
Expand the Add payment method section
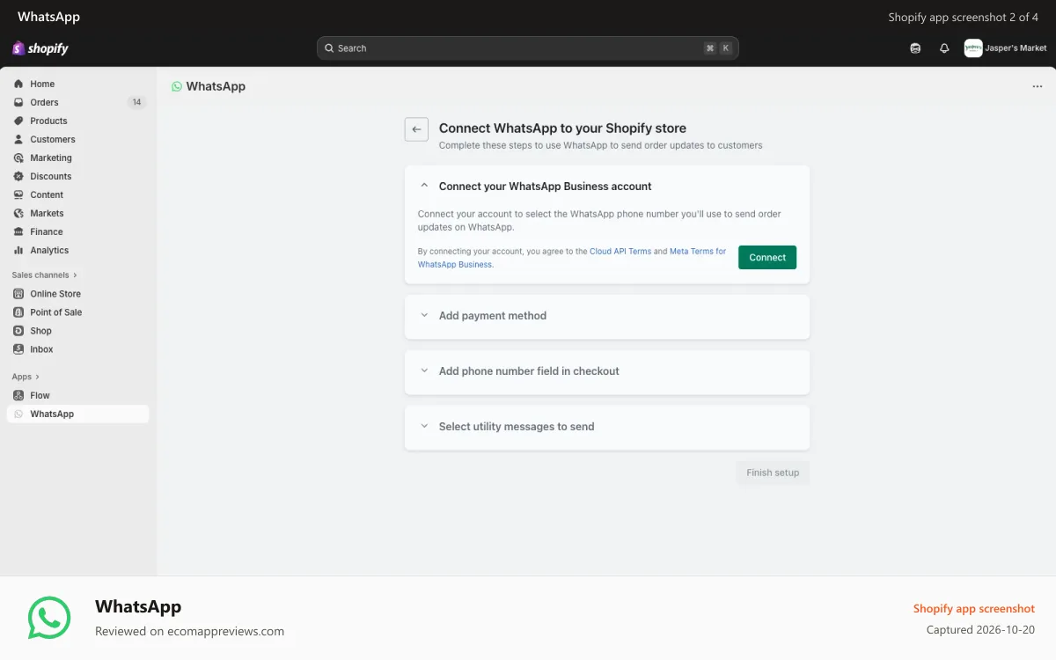[x=424, y=315]
